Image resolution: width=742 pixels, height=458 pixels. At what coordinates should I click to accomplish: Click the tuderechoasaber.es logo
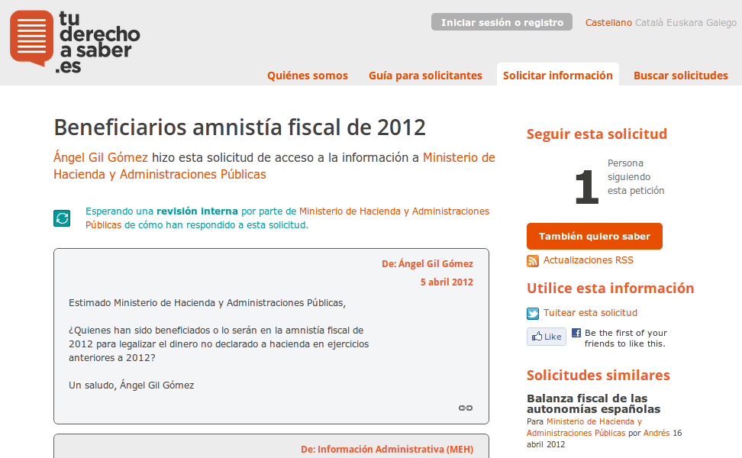[x=75, y=41]
